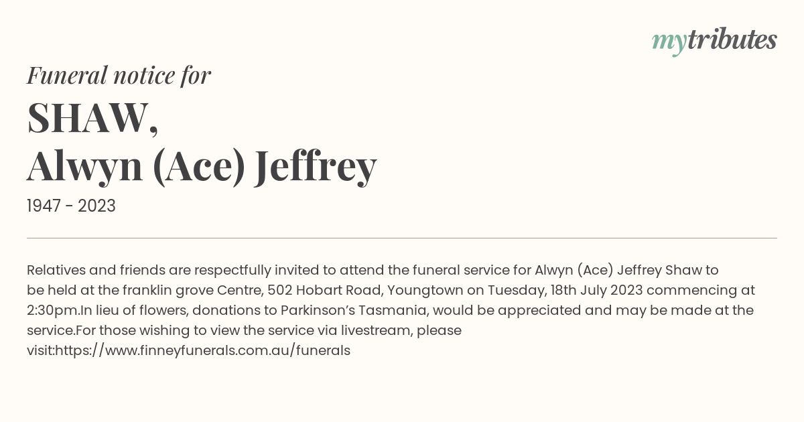Click the name Alwyn (Ace) Jeffrey
Screen dimensions: 804x422
coord(202,167)
